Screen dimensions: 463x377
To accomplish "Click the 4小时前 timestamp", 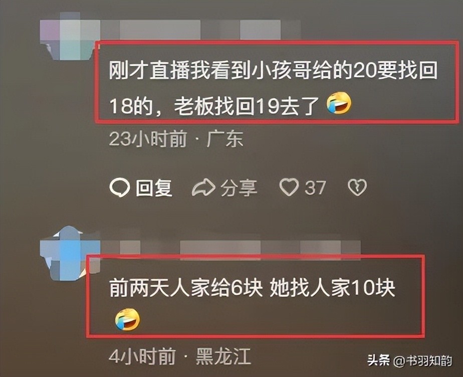I will pos(142,356).
